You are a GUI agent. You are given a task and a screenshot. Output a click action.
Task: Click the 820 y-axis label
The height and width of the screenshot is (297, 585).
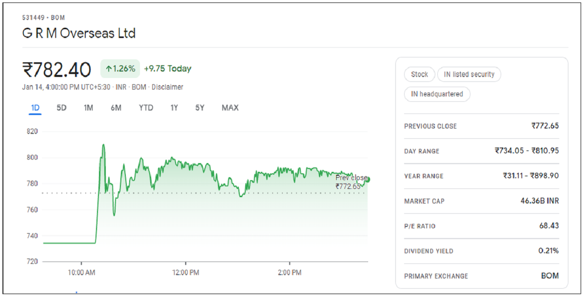32,131
